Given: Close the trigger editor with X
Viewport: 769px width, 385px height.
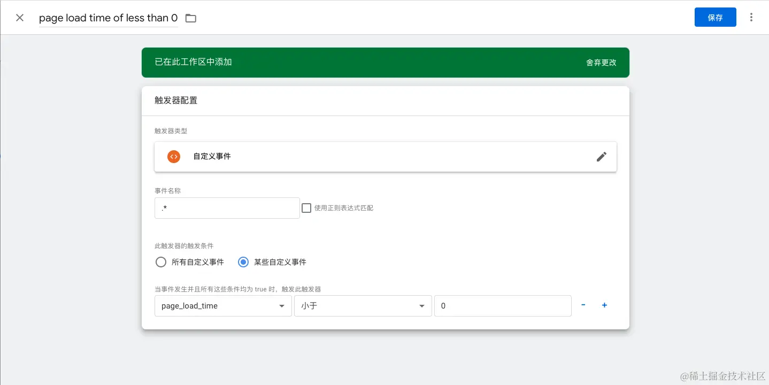Looking at the screenshot, I should 19,17.
